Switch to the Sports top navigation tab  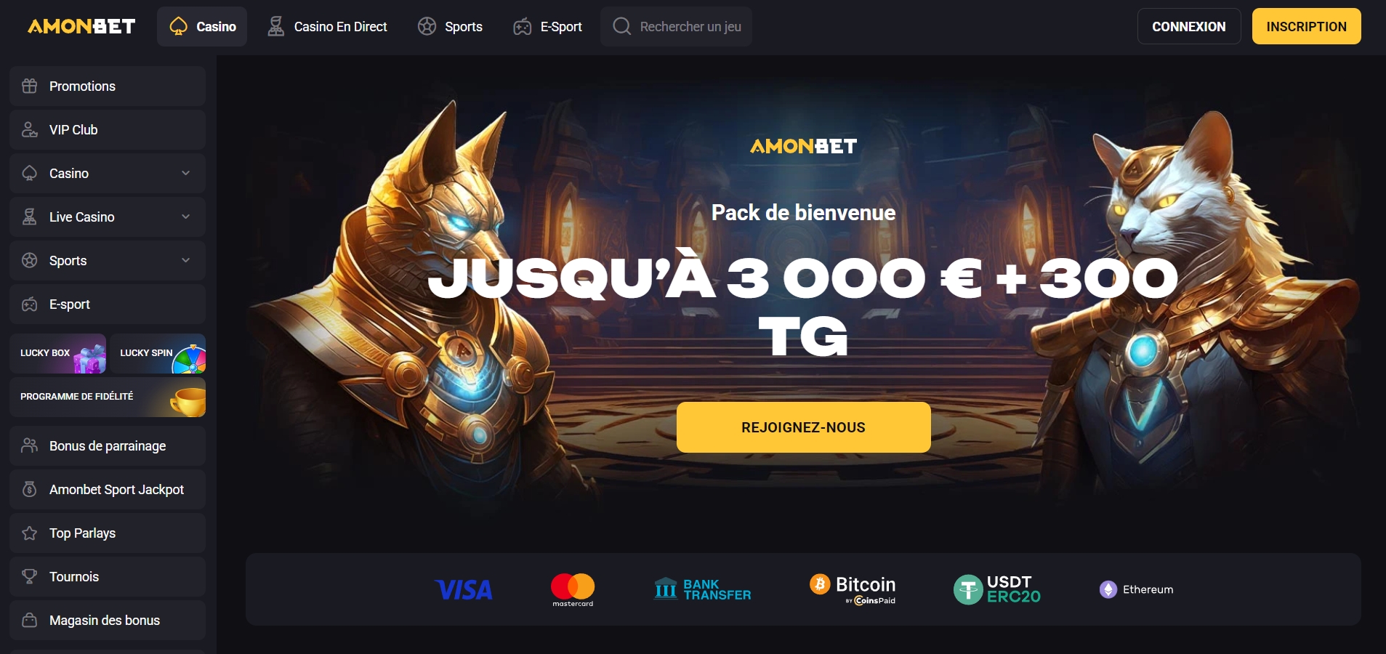[450, 26]
